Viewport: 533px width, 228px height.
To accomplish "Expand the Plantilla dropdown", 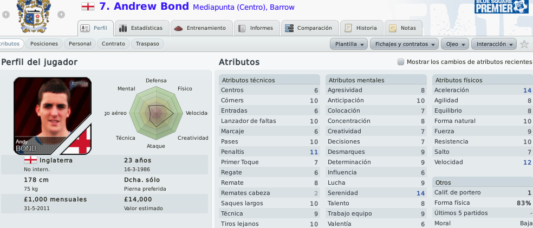I will point(349,44).
